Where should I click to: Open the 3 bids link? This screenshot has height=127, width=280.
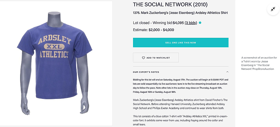(x=191, y=23)
